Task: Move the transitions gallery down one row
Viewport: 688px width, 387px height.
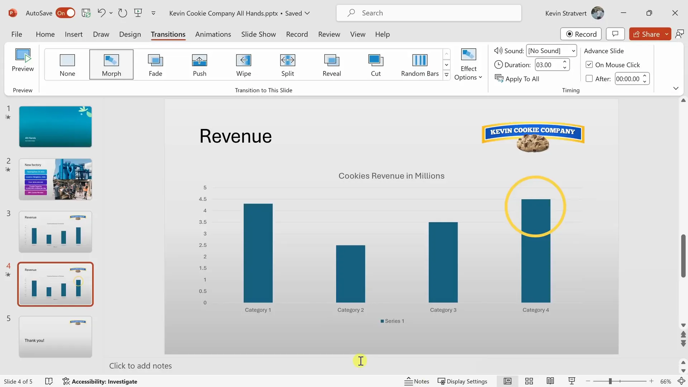Action: coord(446,65)
